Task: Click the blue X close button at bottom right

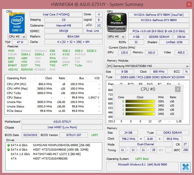Action: pos(186,167)
